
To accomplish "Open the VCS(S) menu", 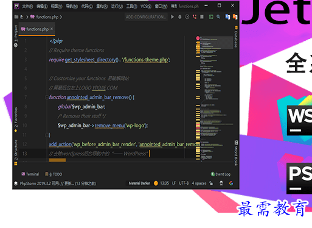I will (x=146, y=7).
